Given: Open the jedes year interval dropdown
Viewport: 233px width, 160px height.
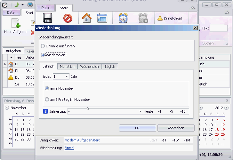Looking at the screenshot, I should [67, 76].
